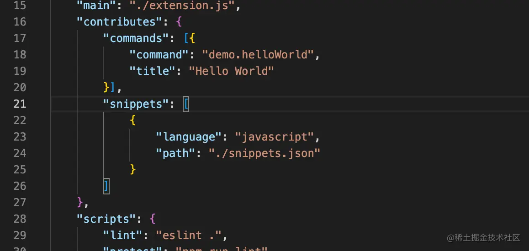The image size is (529, 251).
Task: Click the pink closing brace on line 27
Action: click(80, 203)
